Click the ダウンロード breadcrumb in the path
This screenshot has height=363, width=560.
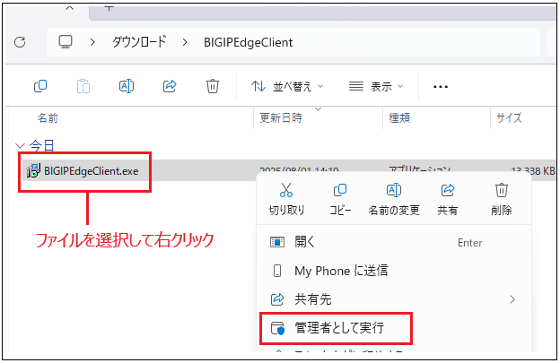pos(139,42)
